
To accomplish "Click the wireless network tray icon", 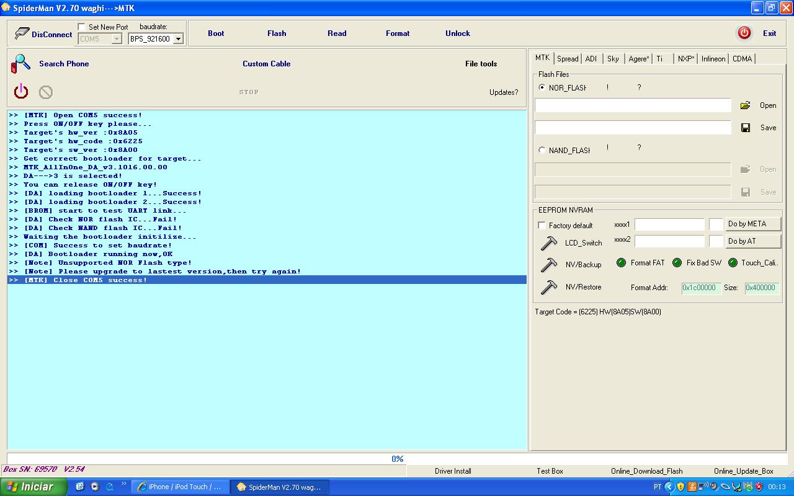I will click(x=703, y=487).
